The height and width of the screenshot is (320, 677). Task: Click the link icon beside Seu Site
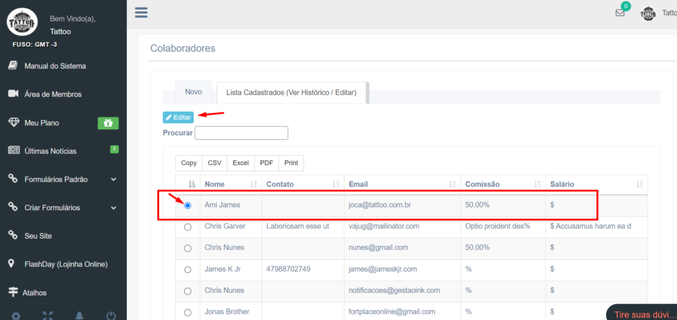click(x=13, y=236)
